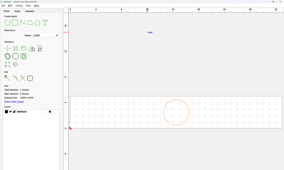284x170 pixels.
Task: Select the Rectangle vector tool
Action: point(15,23)
